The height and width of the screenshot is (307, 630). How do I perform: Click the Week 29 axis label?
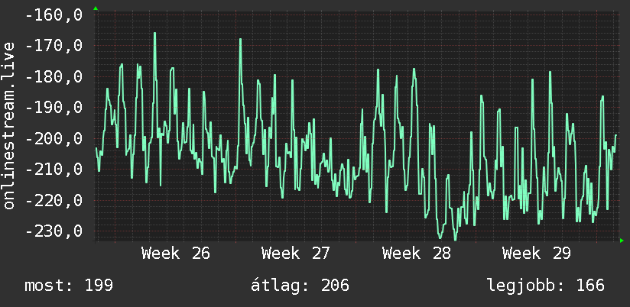click(x=537, y=254)
